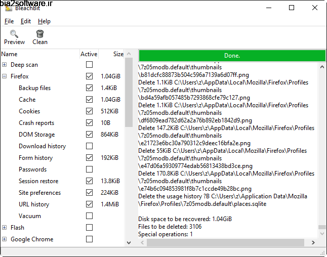Expand the Deep scan tree node
The width and height of the screenshot is (327, 257).
[x=4, y=65]
